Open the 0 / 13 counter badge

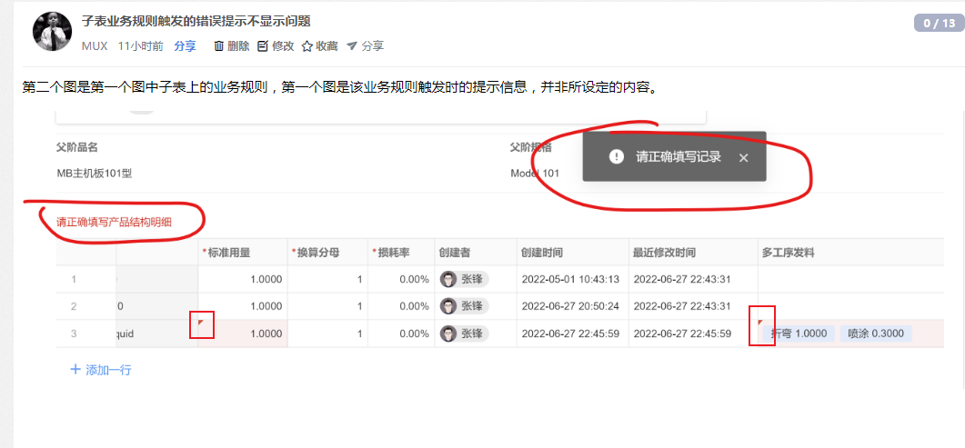point(938,24)
